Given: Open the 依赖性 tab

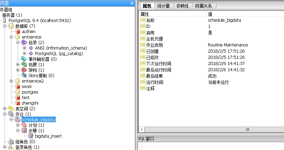Looking at the screenshot, I should coord(183,6).
